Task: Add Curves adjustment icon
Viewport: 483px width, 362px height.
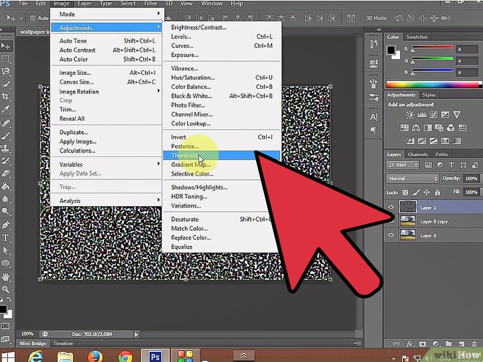Action: pyautogui.click(x=433, y=115)
